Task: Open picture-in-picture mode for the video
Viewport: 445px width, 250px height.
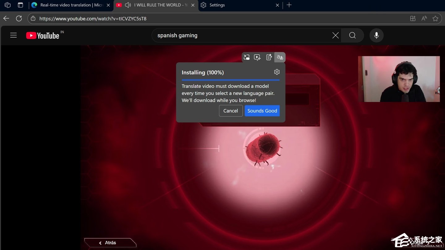Action: [x=247, y=57]
